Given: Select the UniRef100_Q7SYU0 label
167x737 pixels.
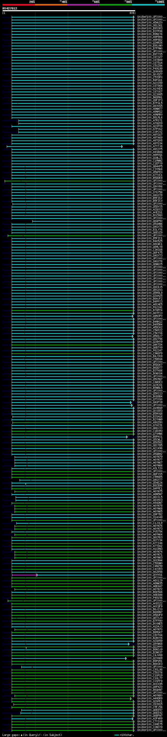Looking at the screenshot, I should click(150, 399).
